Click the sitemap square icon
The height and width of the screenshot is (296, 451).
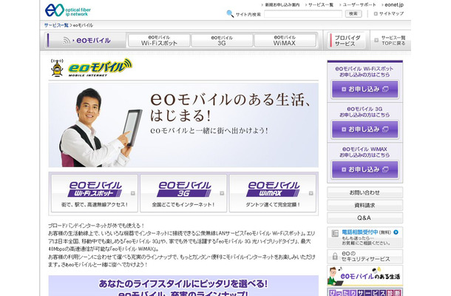[x=376, y=13]
